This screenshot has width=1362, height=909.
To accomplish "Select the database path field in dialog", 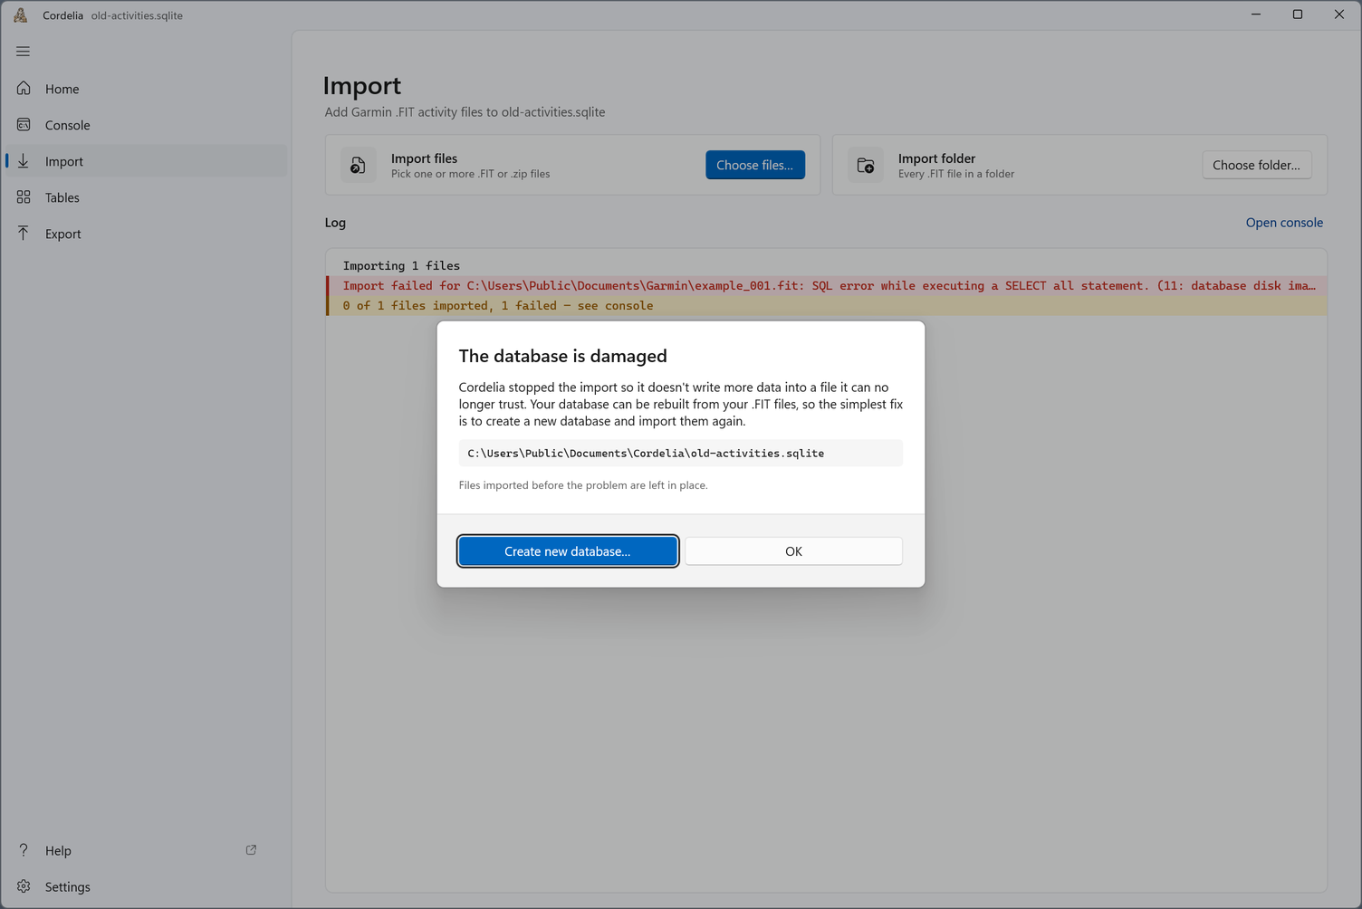I will 681,453.
